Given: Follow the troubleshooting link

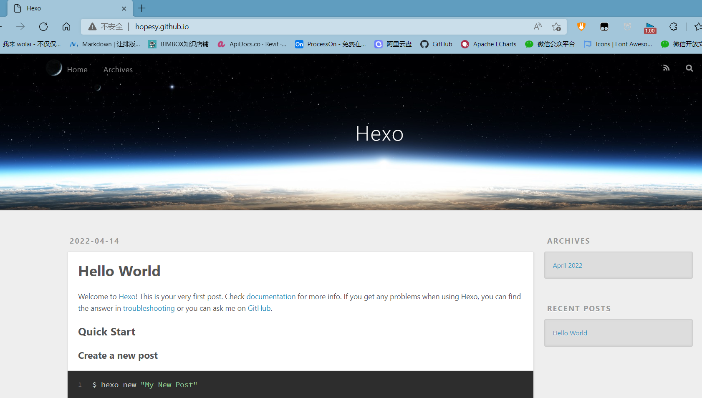Looking at the screenshot, I should tap(149, 308).
